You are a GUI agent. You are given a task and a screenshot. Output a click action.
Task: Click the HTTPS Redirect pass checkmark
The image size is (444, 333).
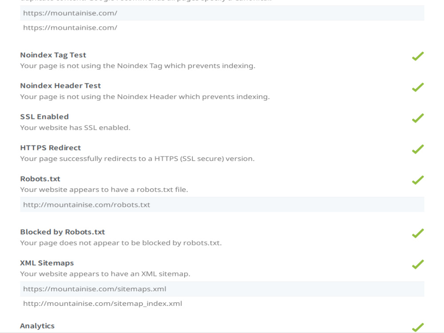(418, 149)
